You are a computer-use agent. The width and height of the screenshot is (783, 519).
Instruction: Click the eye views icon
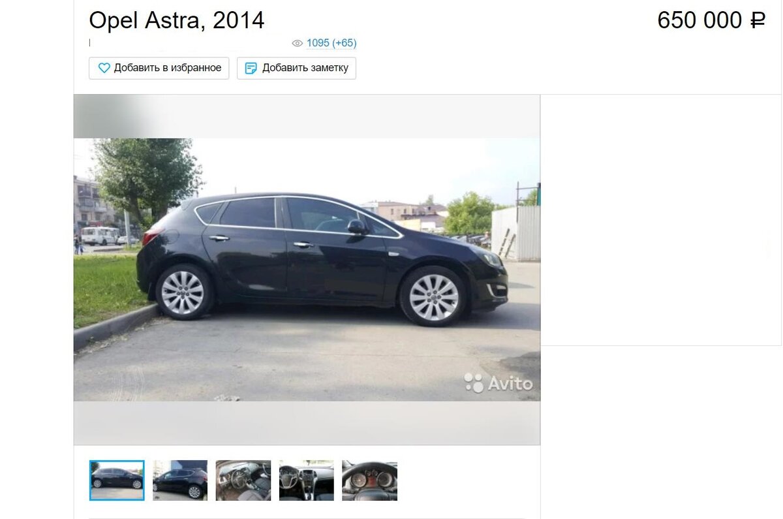point(298,43)
